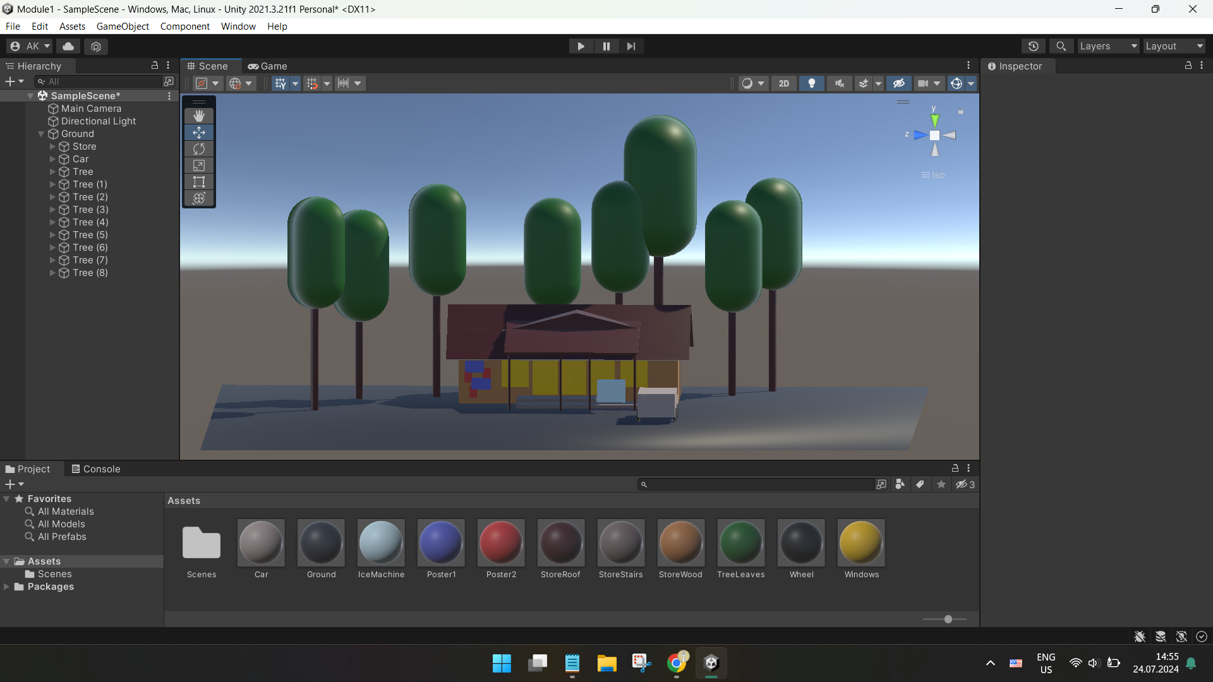Click the Rect Transform tool icon

pyautogui.click(x=198, y=181)
